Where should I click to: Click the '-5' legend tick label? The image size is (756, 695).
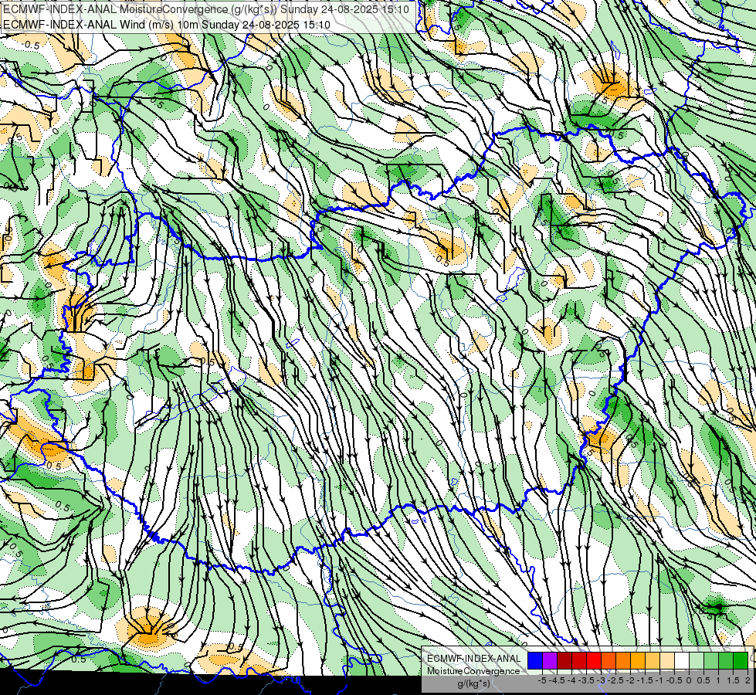542,680
